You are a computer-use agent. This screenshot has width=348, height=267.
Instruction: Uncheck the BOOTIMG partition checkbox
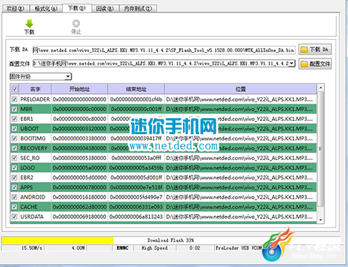(x=15, y=138)
